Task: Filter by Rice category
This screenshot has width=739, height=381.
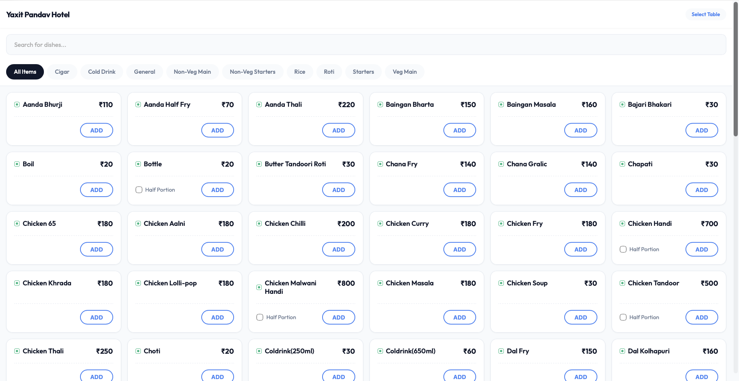Action: pos(300,72)
